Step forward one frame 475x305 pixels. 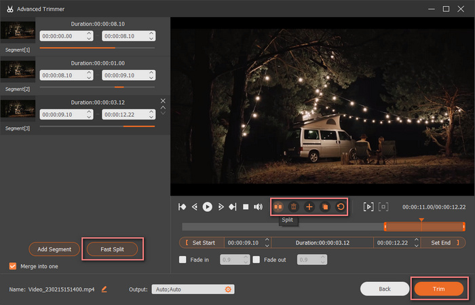tap(221, 207)
